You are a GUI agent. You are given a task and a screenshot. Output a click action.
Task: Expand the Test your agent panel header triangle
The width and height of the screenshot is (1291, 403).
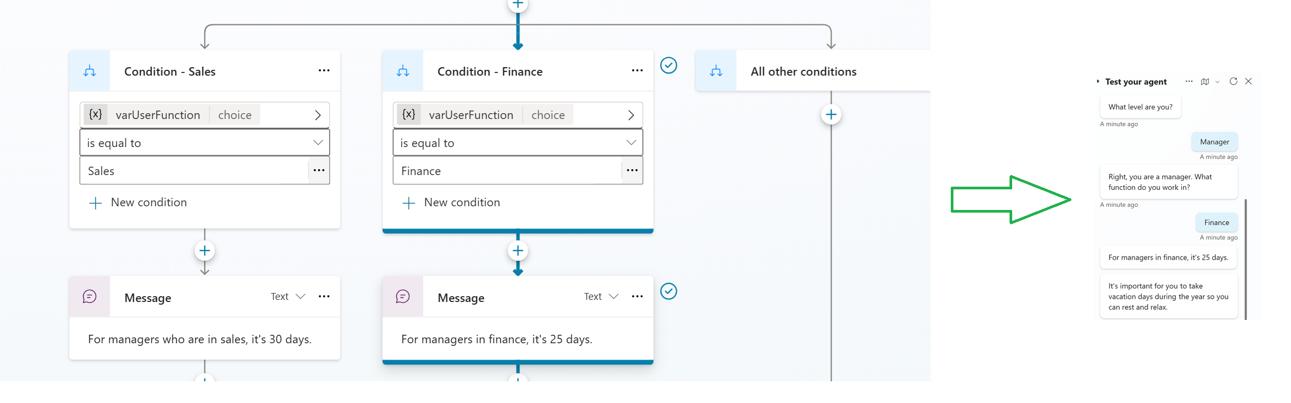coord(1097,81)
